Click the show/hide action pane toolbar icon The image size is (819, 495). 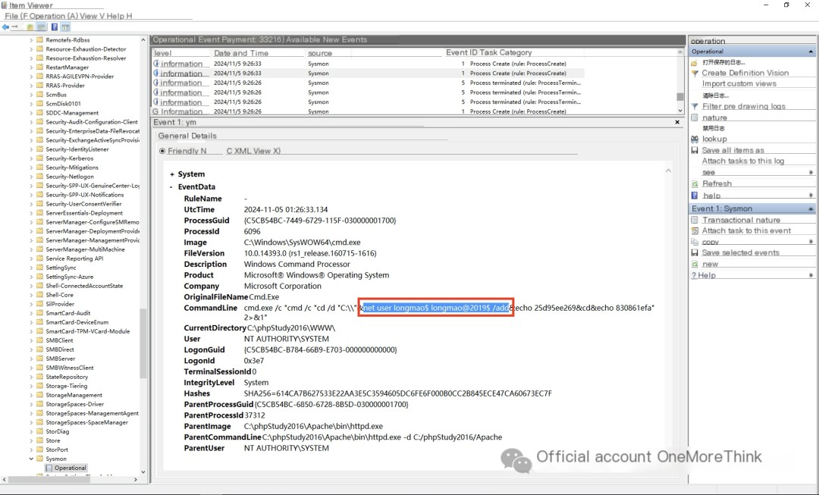[65, 27]
